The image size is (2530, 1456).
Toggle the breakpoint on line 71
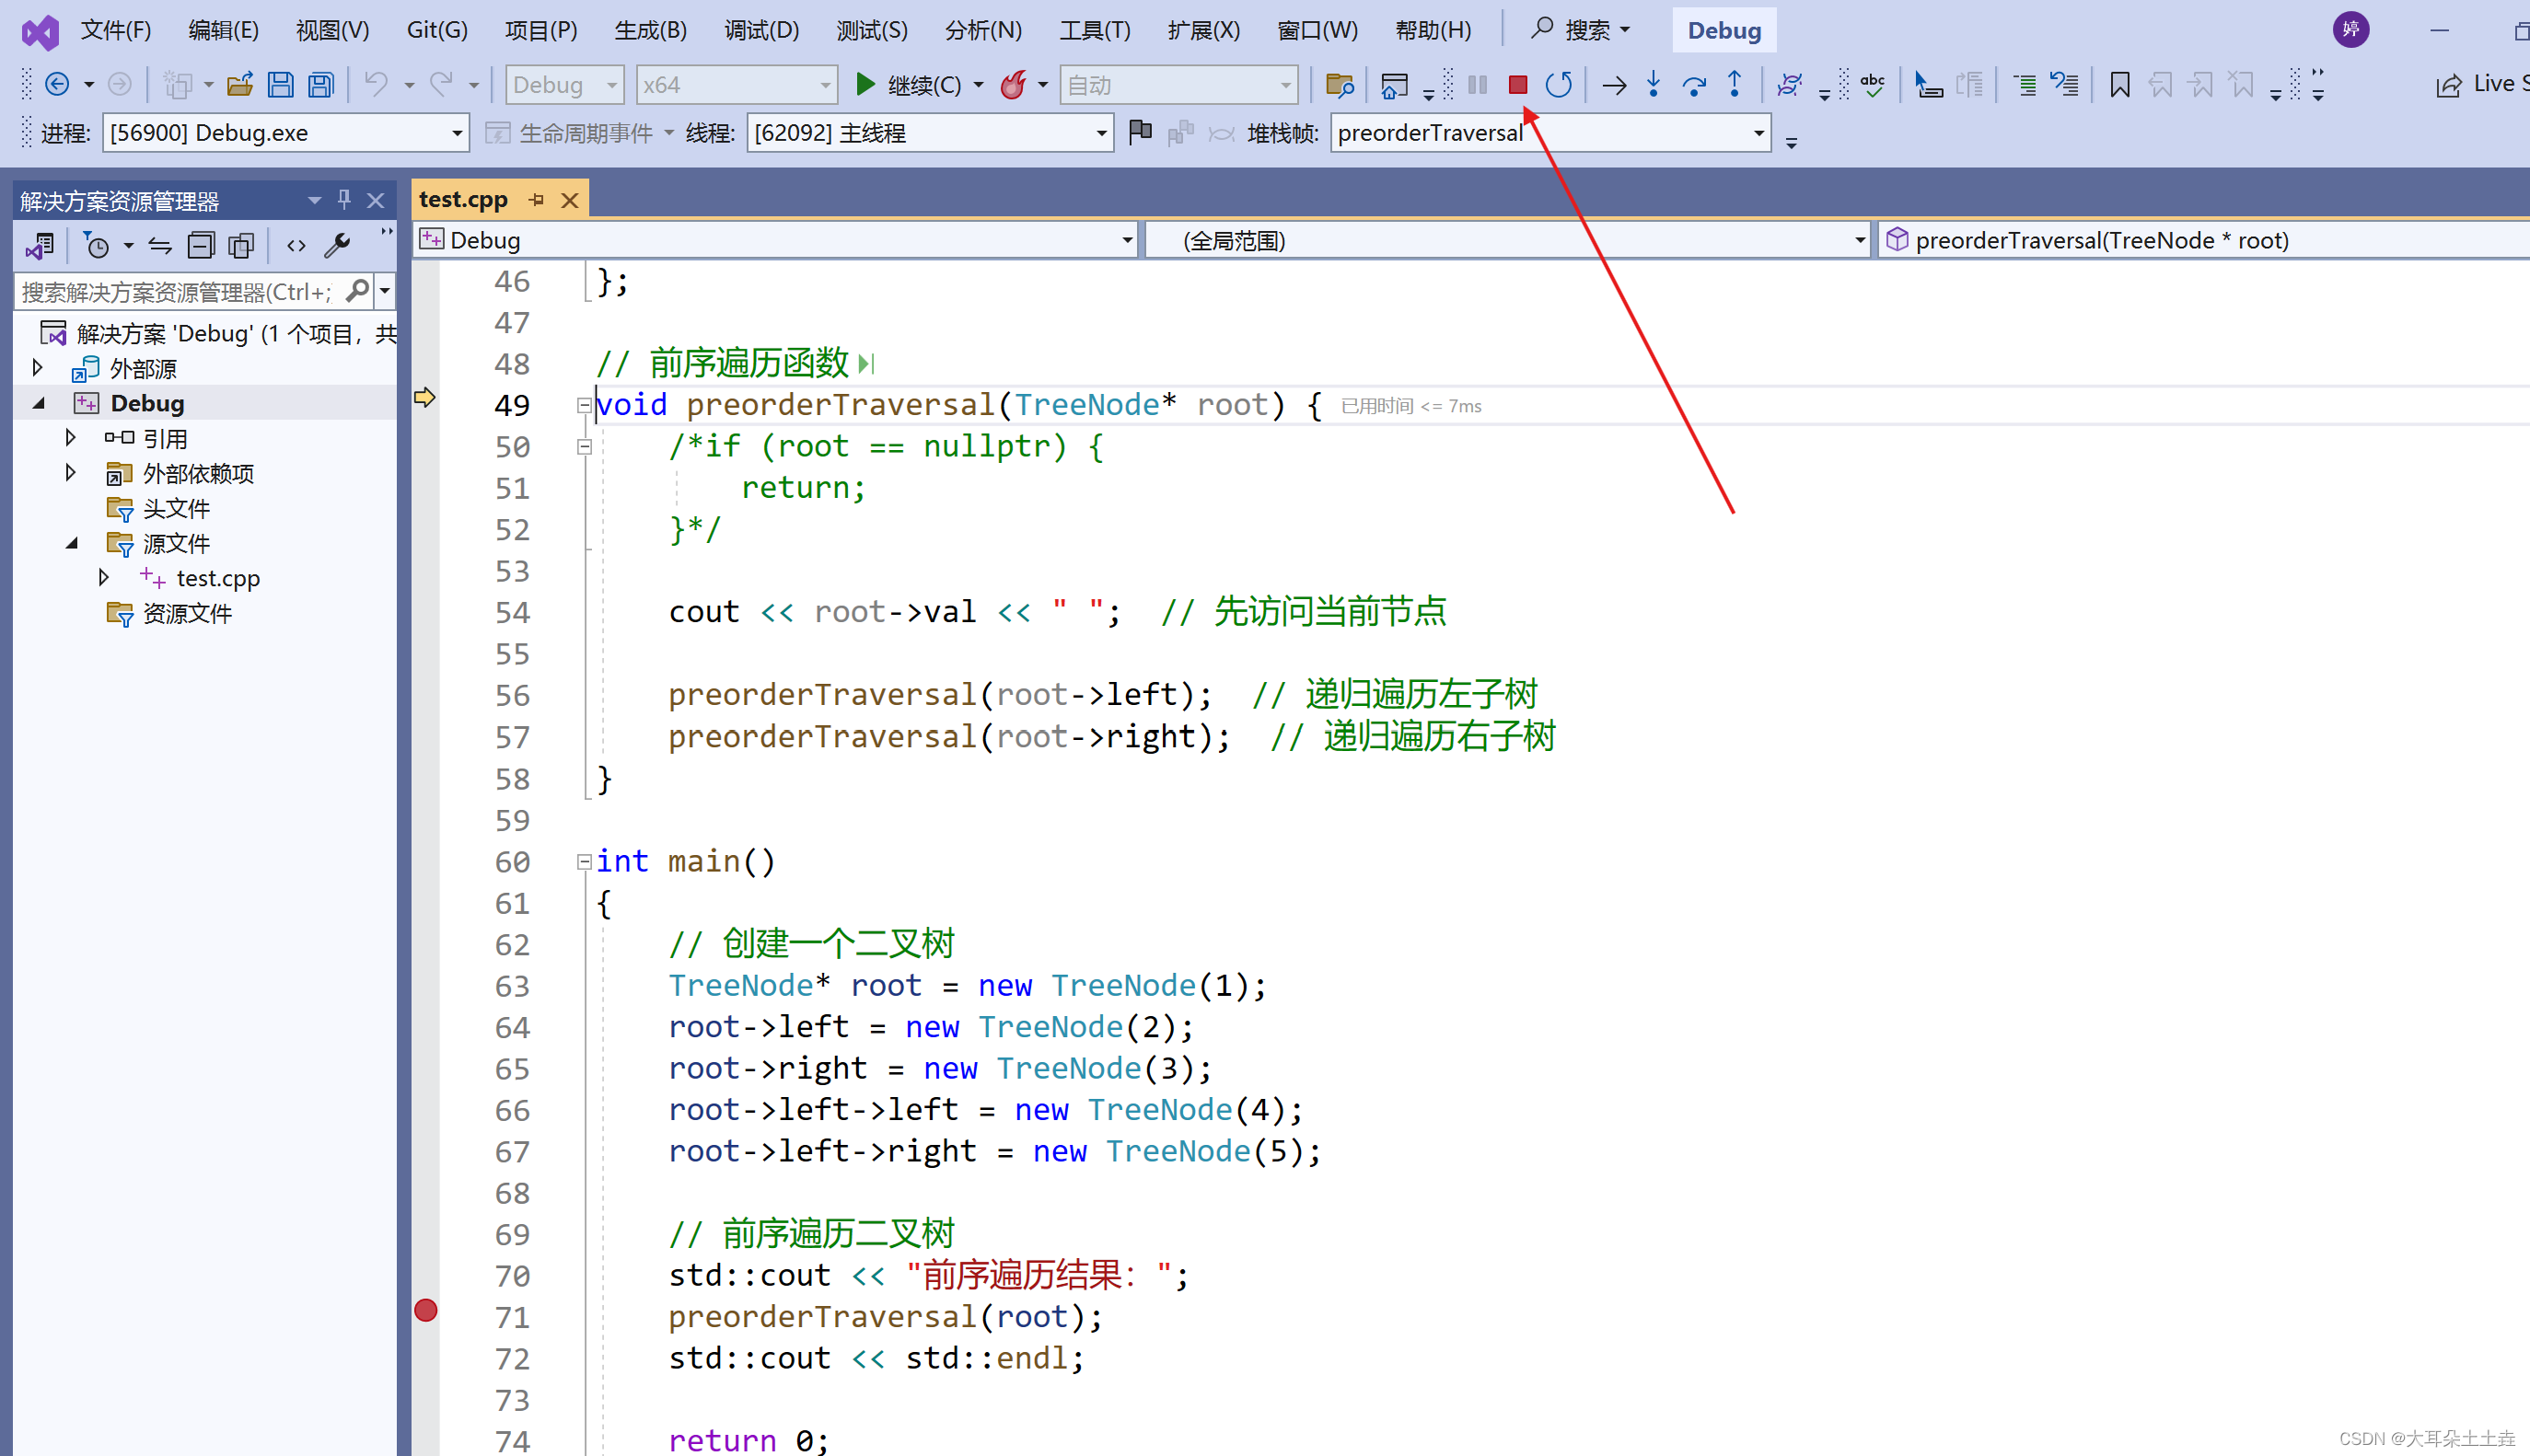pyautogui.click(x=426, y=1310)
